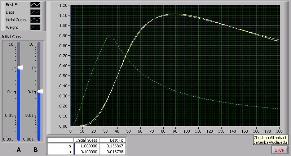This screenshot has height=156, width=291.
Task: Click slider B's handle
Action: pos(40,91)
